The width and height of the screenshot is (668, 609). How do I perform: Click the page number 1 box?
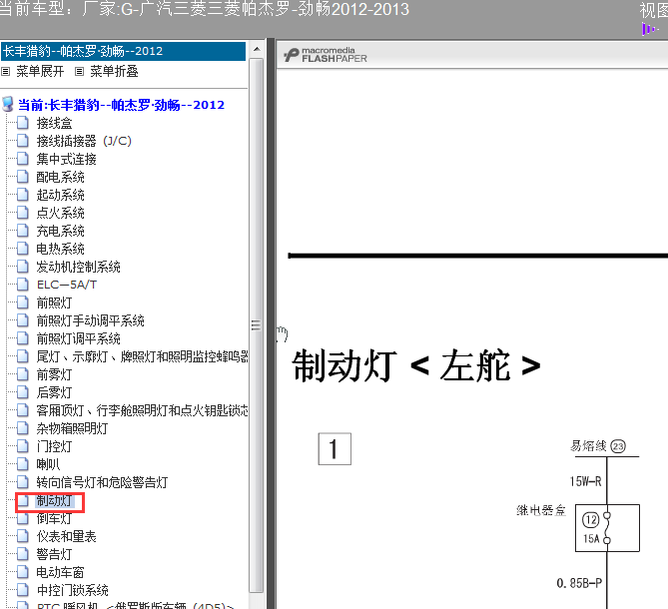(334, 449)
